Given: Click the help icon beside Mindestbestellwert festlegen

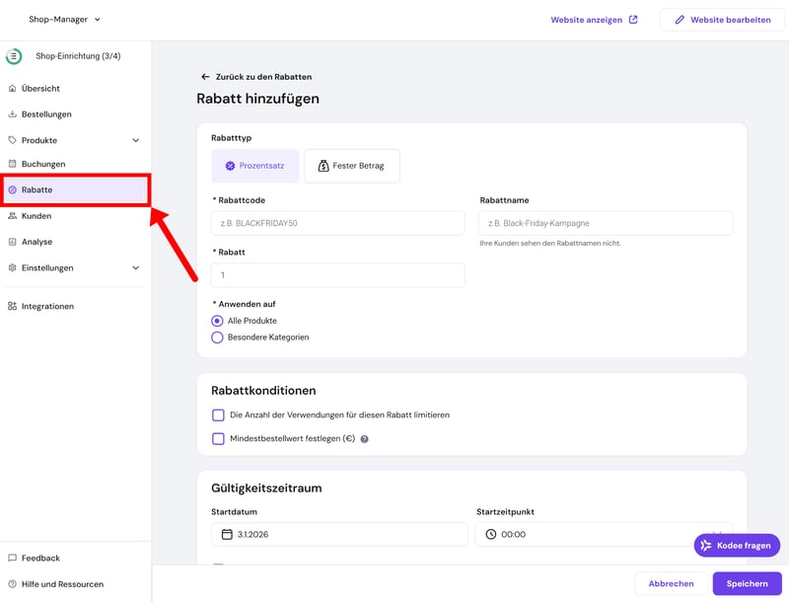Looking at the screenshot, I should (x=365, y=439).
